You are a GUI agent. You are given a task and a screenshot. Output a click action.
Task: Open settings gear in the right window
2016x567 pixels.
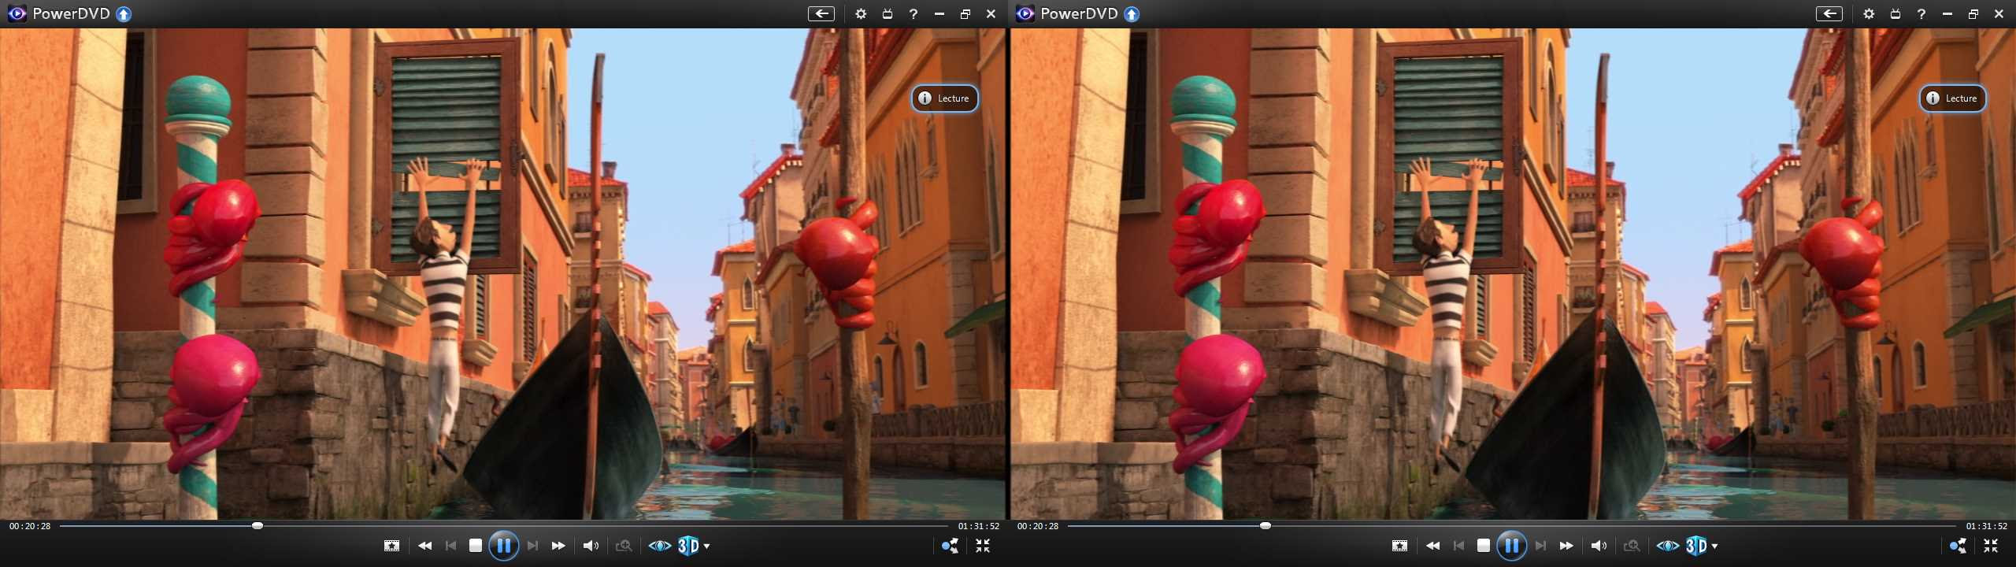click(1869, 13)
